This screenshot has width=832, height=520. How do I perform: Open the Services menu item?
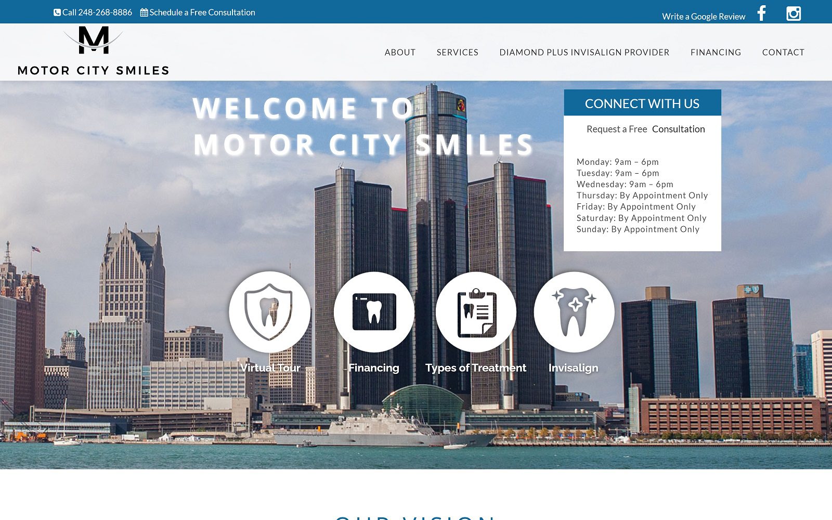tap(458, 53)
